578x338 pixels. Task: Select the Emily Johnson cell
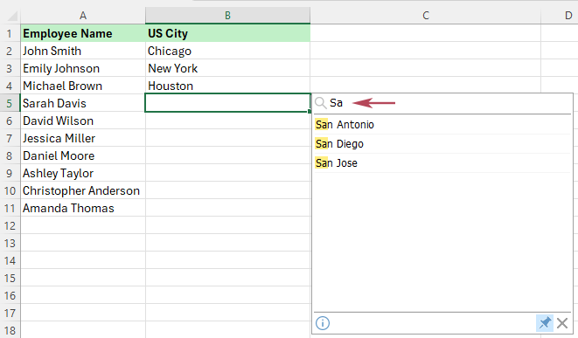pyautogui.click(x=83, y=68)
